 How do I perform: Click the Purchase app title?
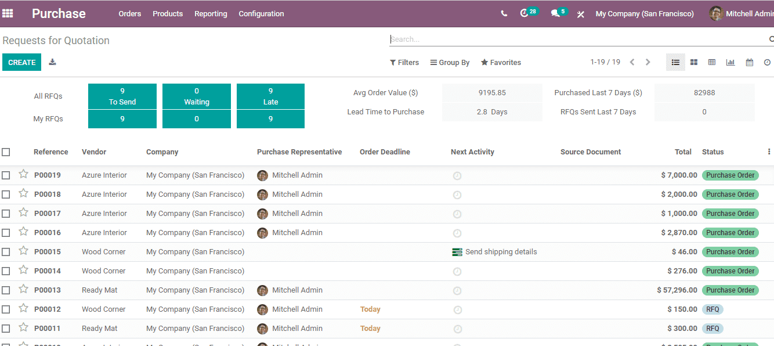coord(59,13)
